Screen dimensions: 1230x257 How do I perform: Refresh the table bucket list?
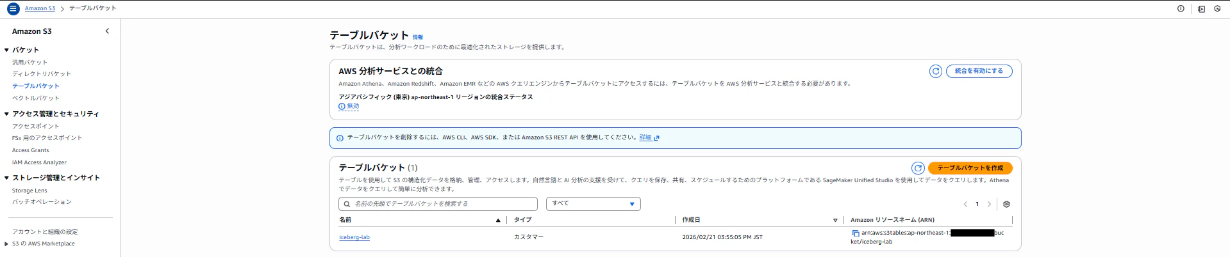click(x=918, y=168)
